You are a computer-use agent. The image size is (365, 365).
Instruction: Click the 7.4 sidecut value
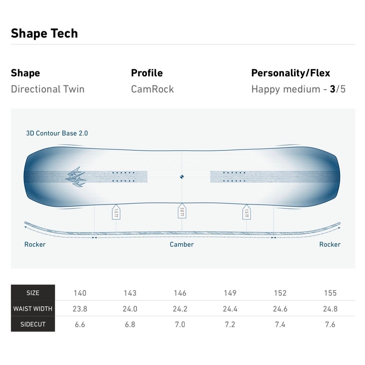280,324
